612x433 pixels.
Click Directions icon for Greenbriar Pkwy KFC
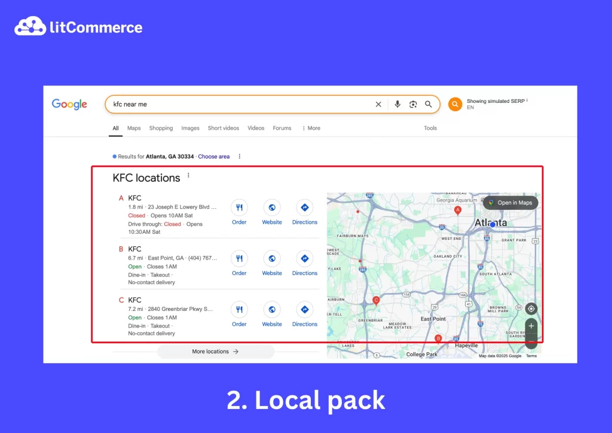point(305,310)
